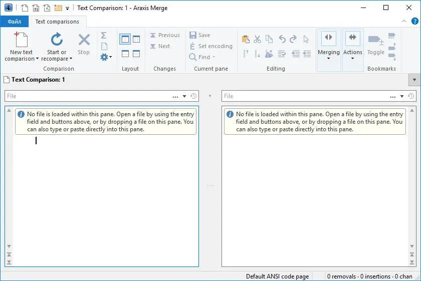421x281 pixels.
Task: Click the New text comparison page icon
Action: tap(21, 40)
